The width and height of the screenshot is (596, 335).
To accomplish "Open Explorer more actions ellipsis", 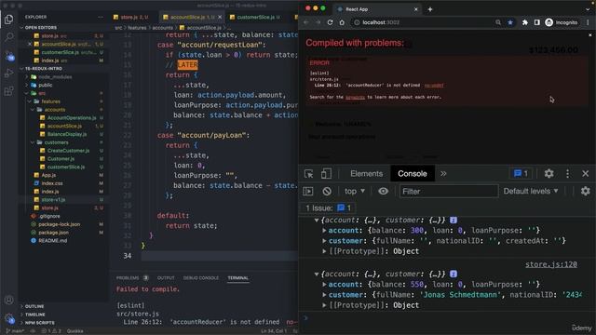I will [x=101, y=17].
